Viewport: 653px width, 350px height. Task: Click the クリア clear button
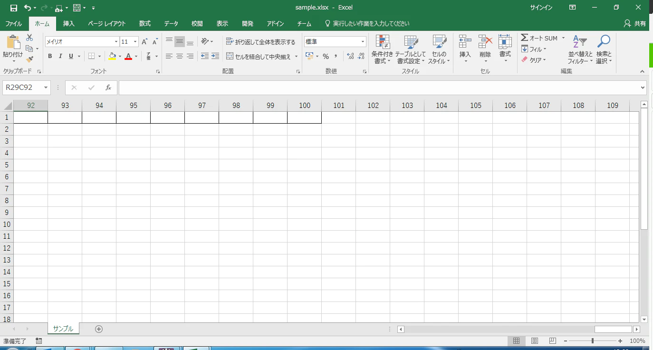pos(534,60)
